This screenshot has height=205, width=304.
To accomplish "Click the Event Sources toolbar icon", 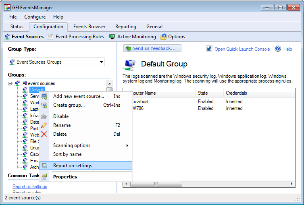I will point(7,37).
